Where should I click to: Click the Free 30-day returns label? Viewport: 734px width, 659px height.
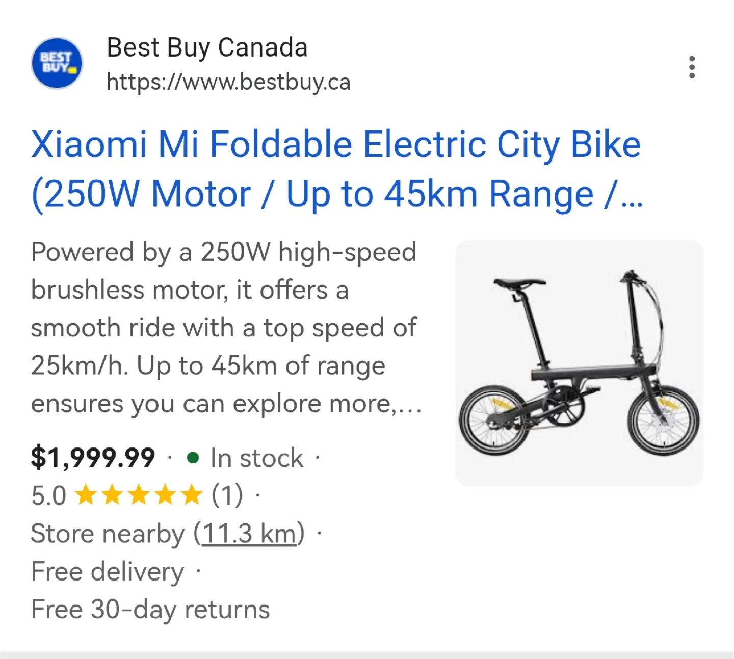[x=150, y=610]
